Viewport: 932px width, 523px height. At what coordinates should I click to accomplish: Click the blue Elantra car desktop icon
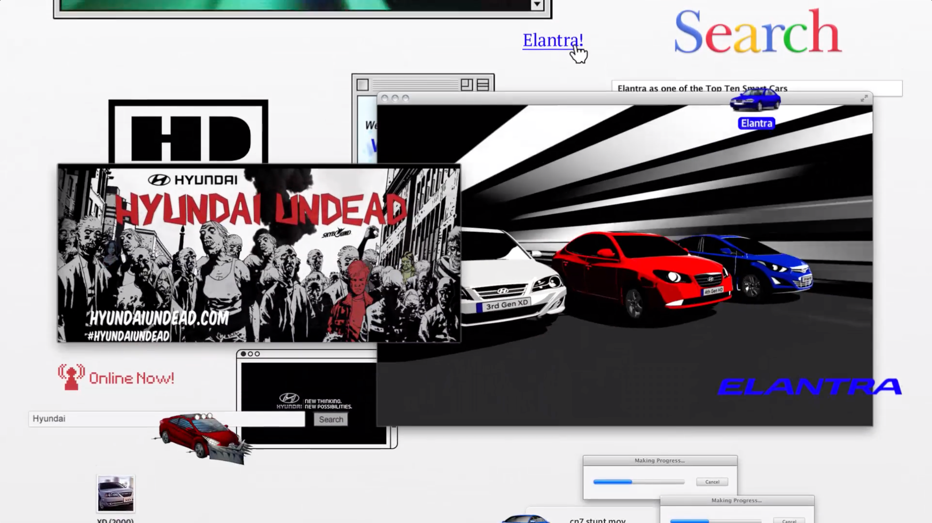tap(755, 100)
